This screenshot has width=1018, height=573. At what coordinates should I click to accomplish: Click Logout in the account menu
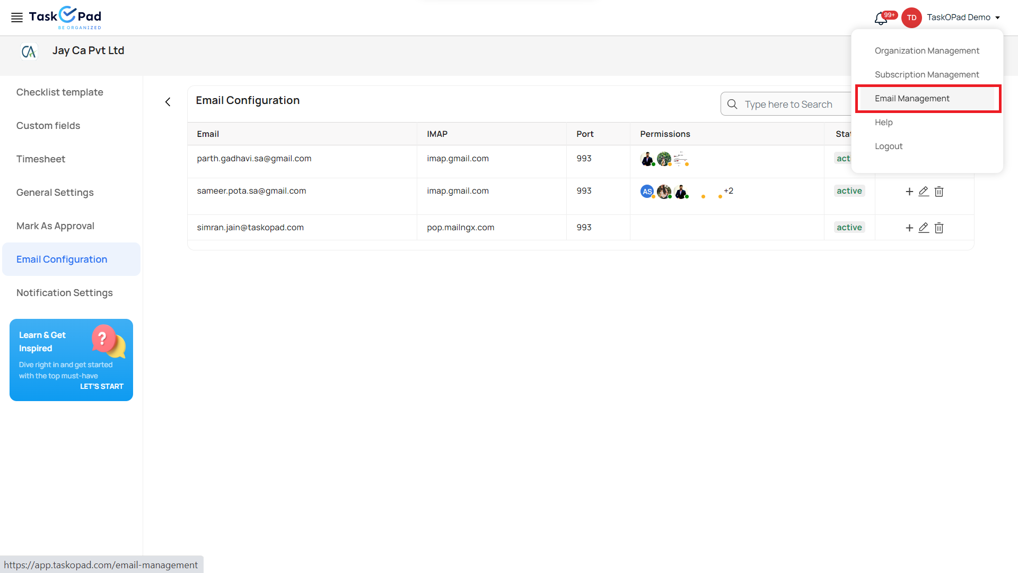point(889,146)
